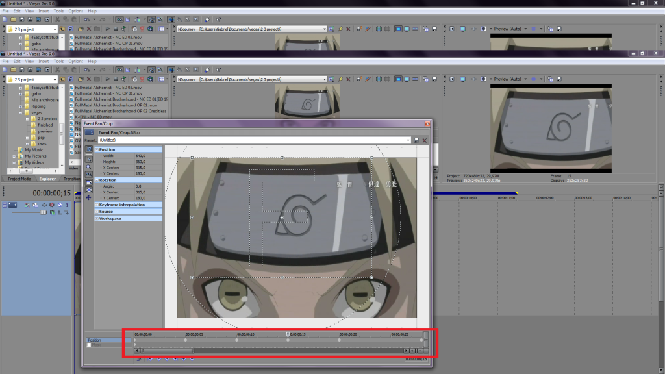Save the Pan/Crop preset
Image resolution: width=665 pixels, height=374 pixels.
pos(416,140)
